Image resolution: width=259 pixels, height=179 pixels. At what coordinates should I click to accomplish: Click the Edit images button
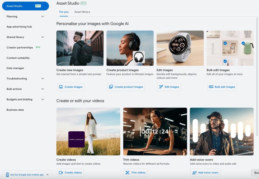(169, 87)
